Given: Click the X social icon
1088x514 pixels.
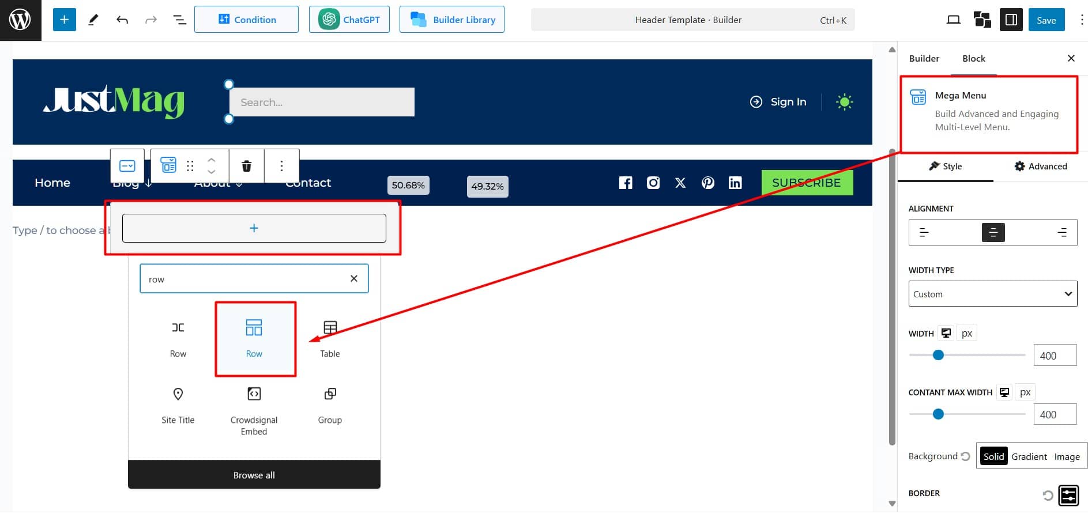Looking at the screenshot, I should [x=680, y=183].
